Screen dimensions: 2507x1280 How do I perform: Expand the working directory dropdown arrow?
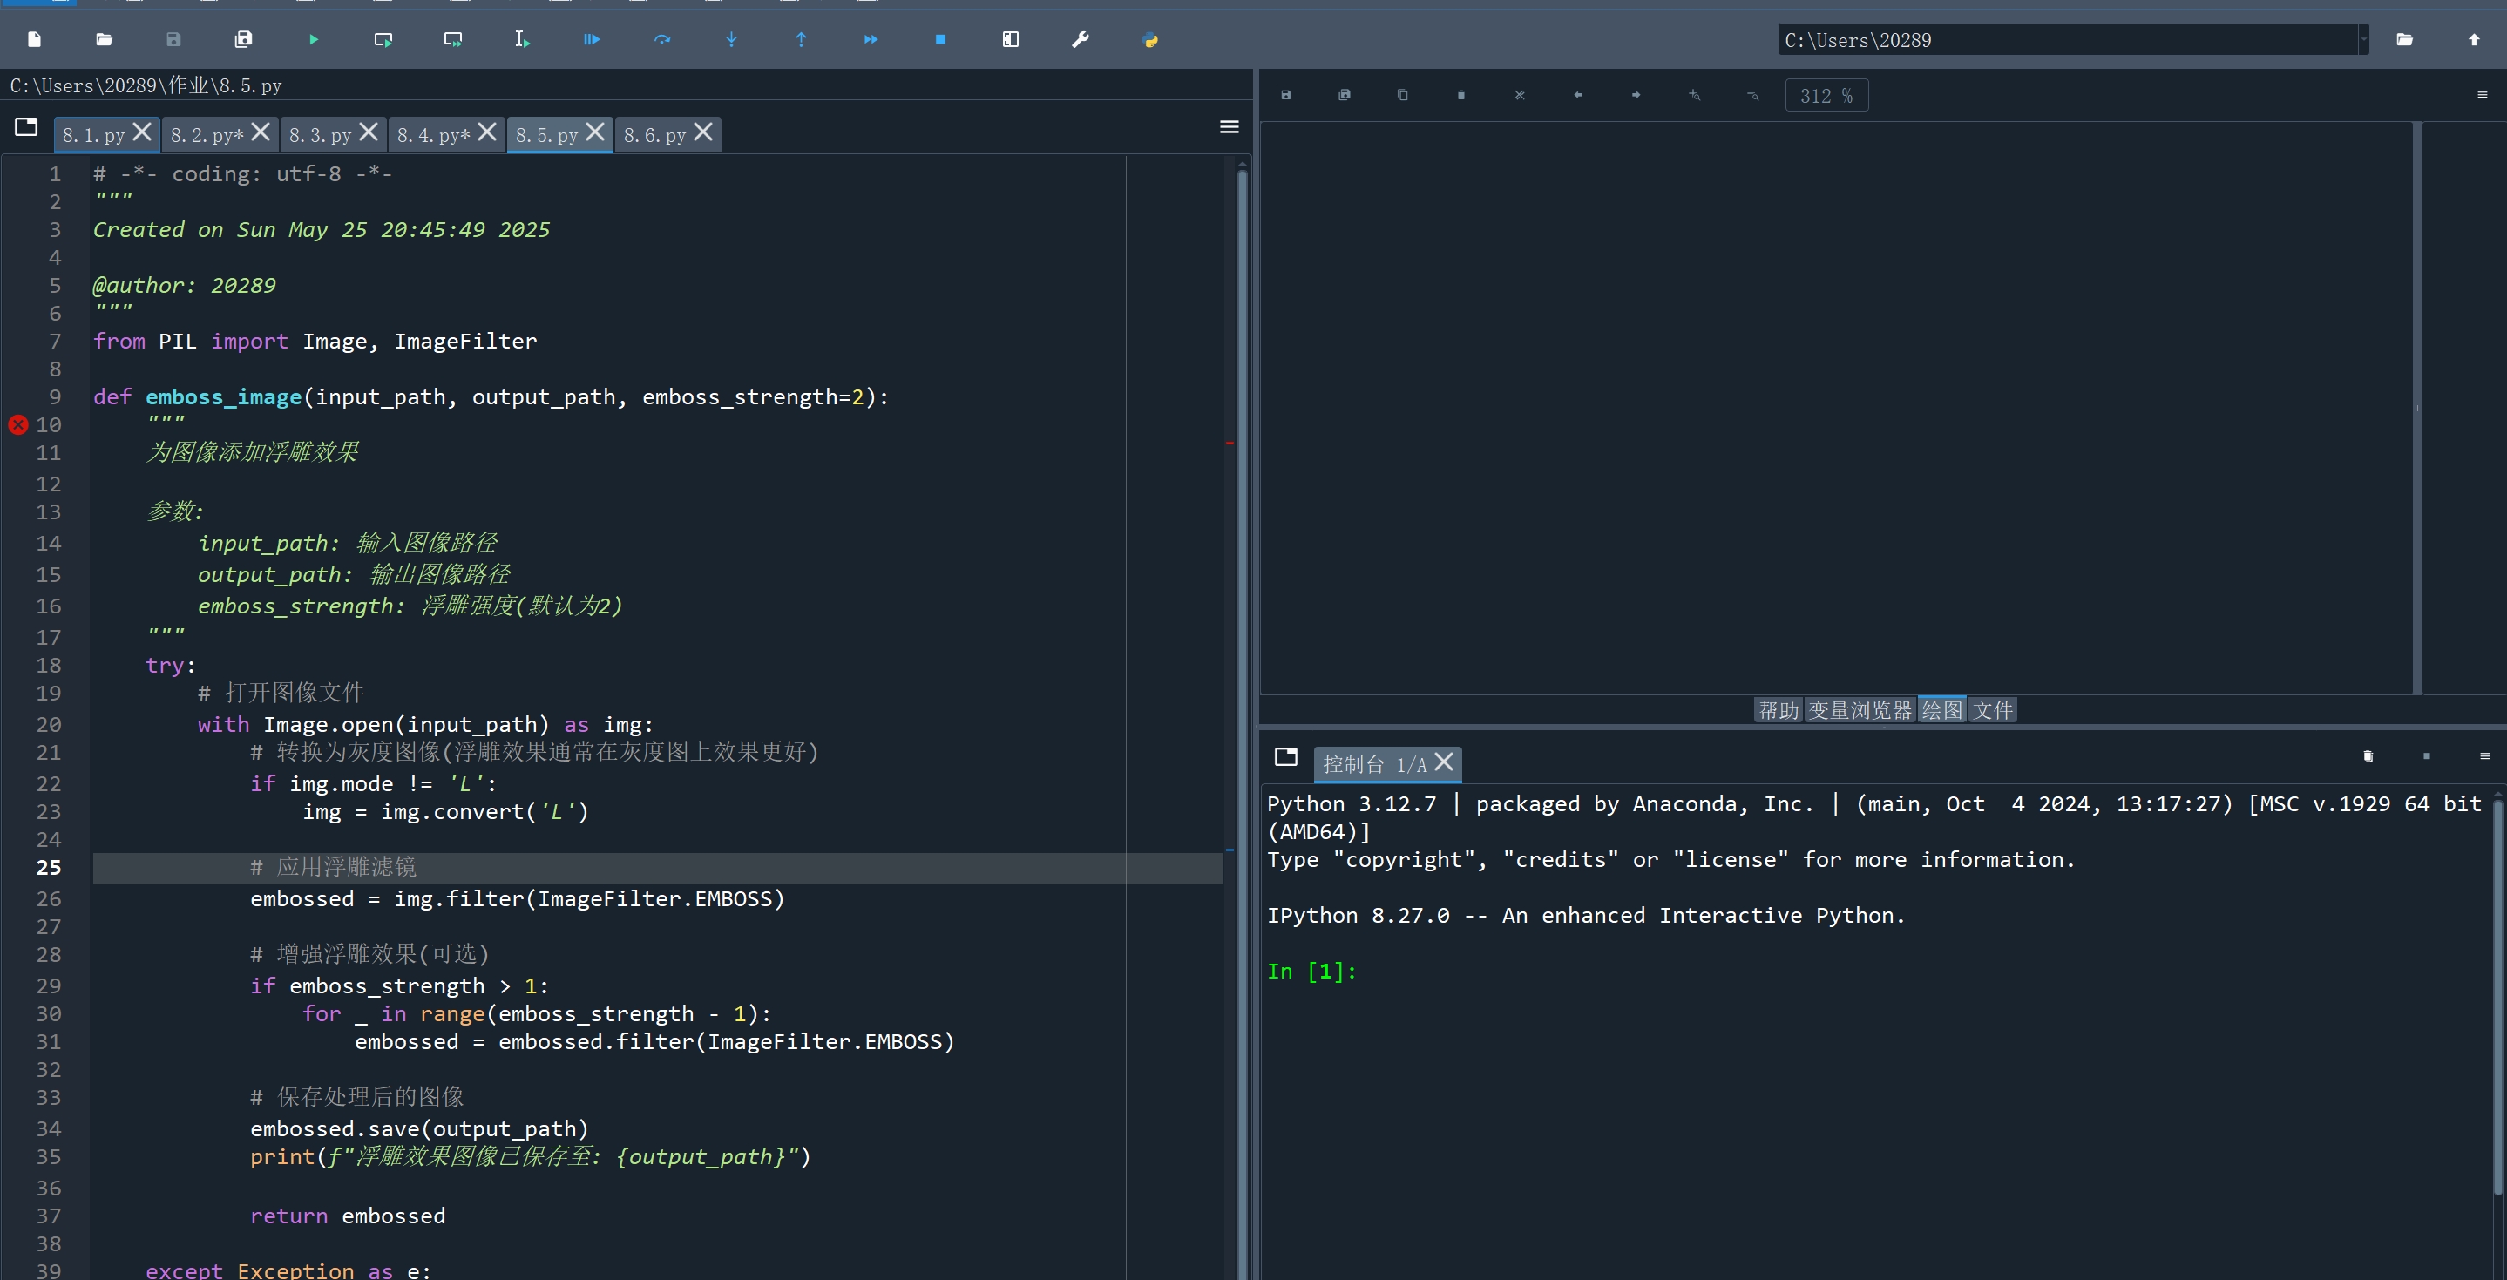click(x=2363, y=40)
